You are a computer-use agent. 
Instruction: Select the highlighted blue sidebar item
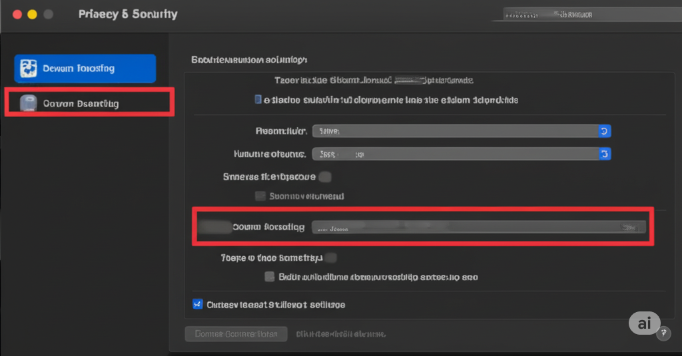[85, 69]
